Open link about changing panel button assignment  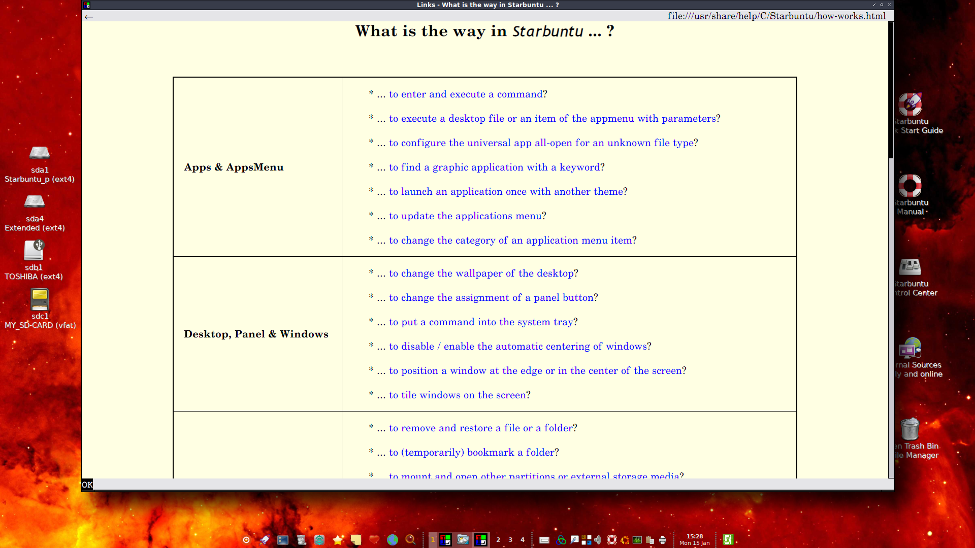[x=491, y=298]
